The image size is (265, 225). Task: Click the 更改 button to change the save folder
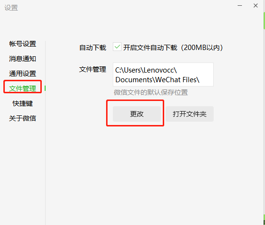137,114
